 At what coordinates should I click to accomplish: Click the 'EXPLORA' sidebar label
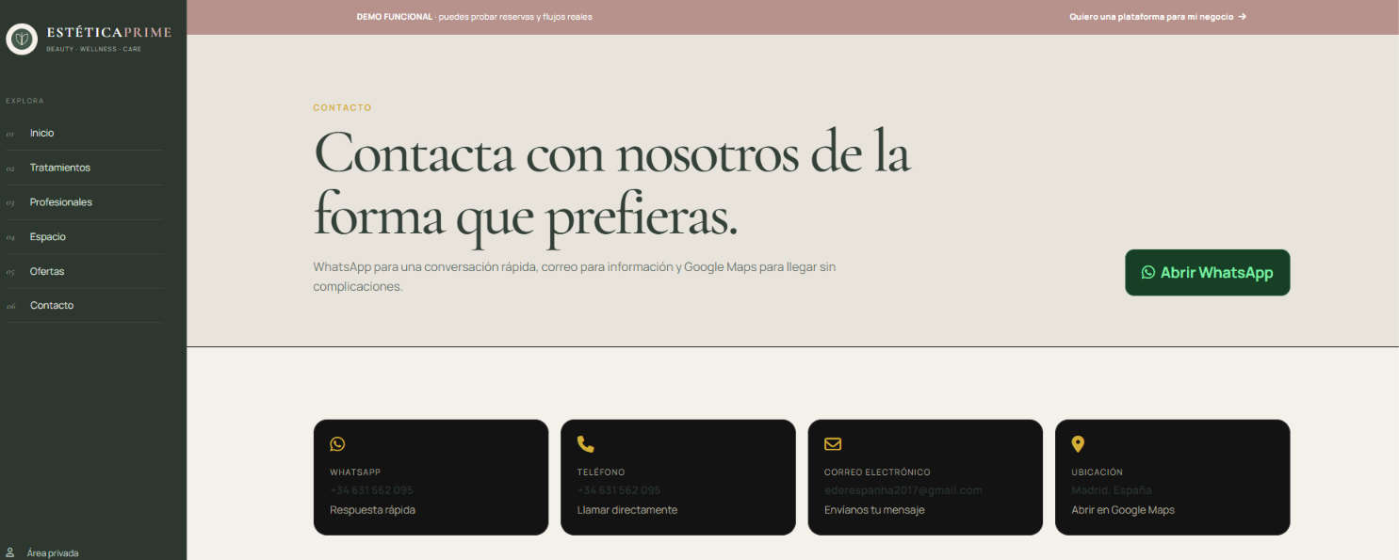click(24, 101)
